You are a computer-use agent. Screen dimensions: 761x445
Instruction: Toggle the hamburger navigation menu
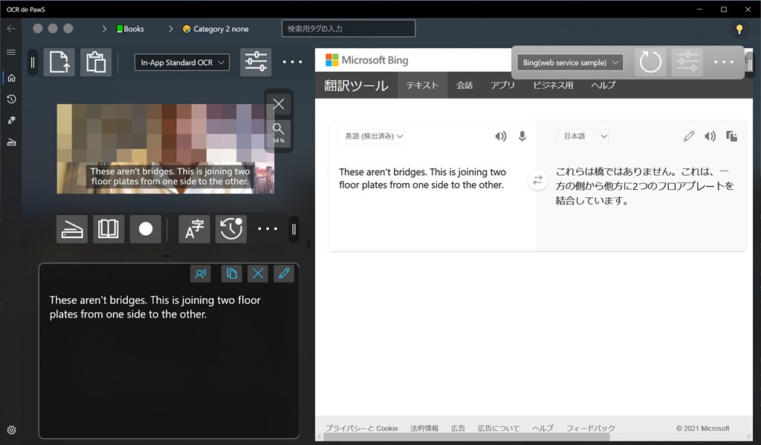click(11, 53)
